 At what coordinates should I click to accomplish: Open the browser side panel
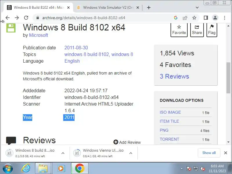(x=206, y=18)
